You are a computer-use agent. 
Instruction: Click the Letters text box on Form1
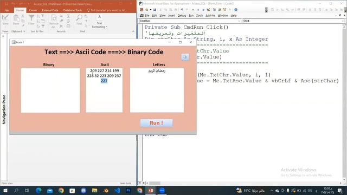click(157, 90)
